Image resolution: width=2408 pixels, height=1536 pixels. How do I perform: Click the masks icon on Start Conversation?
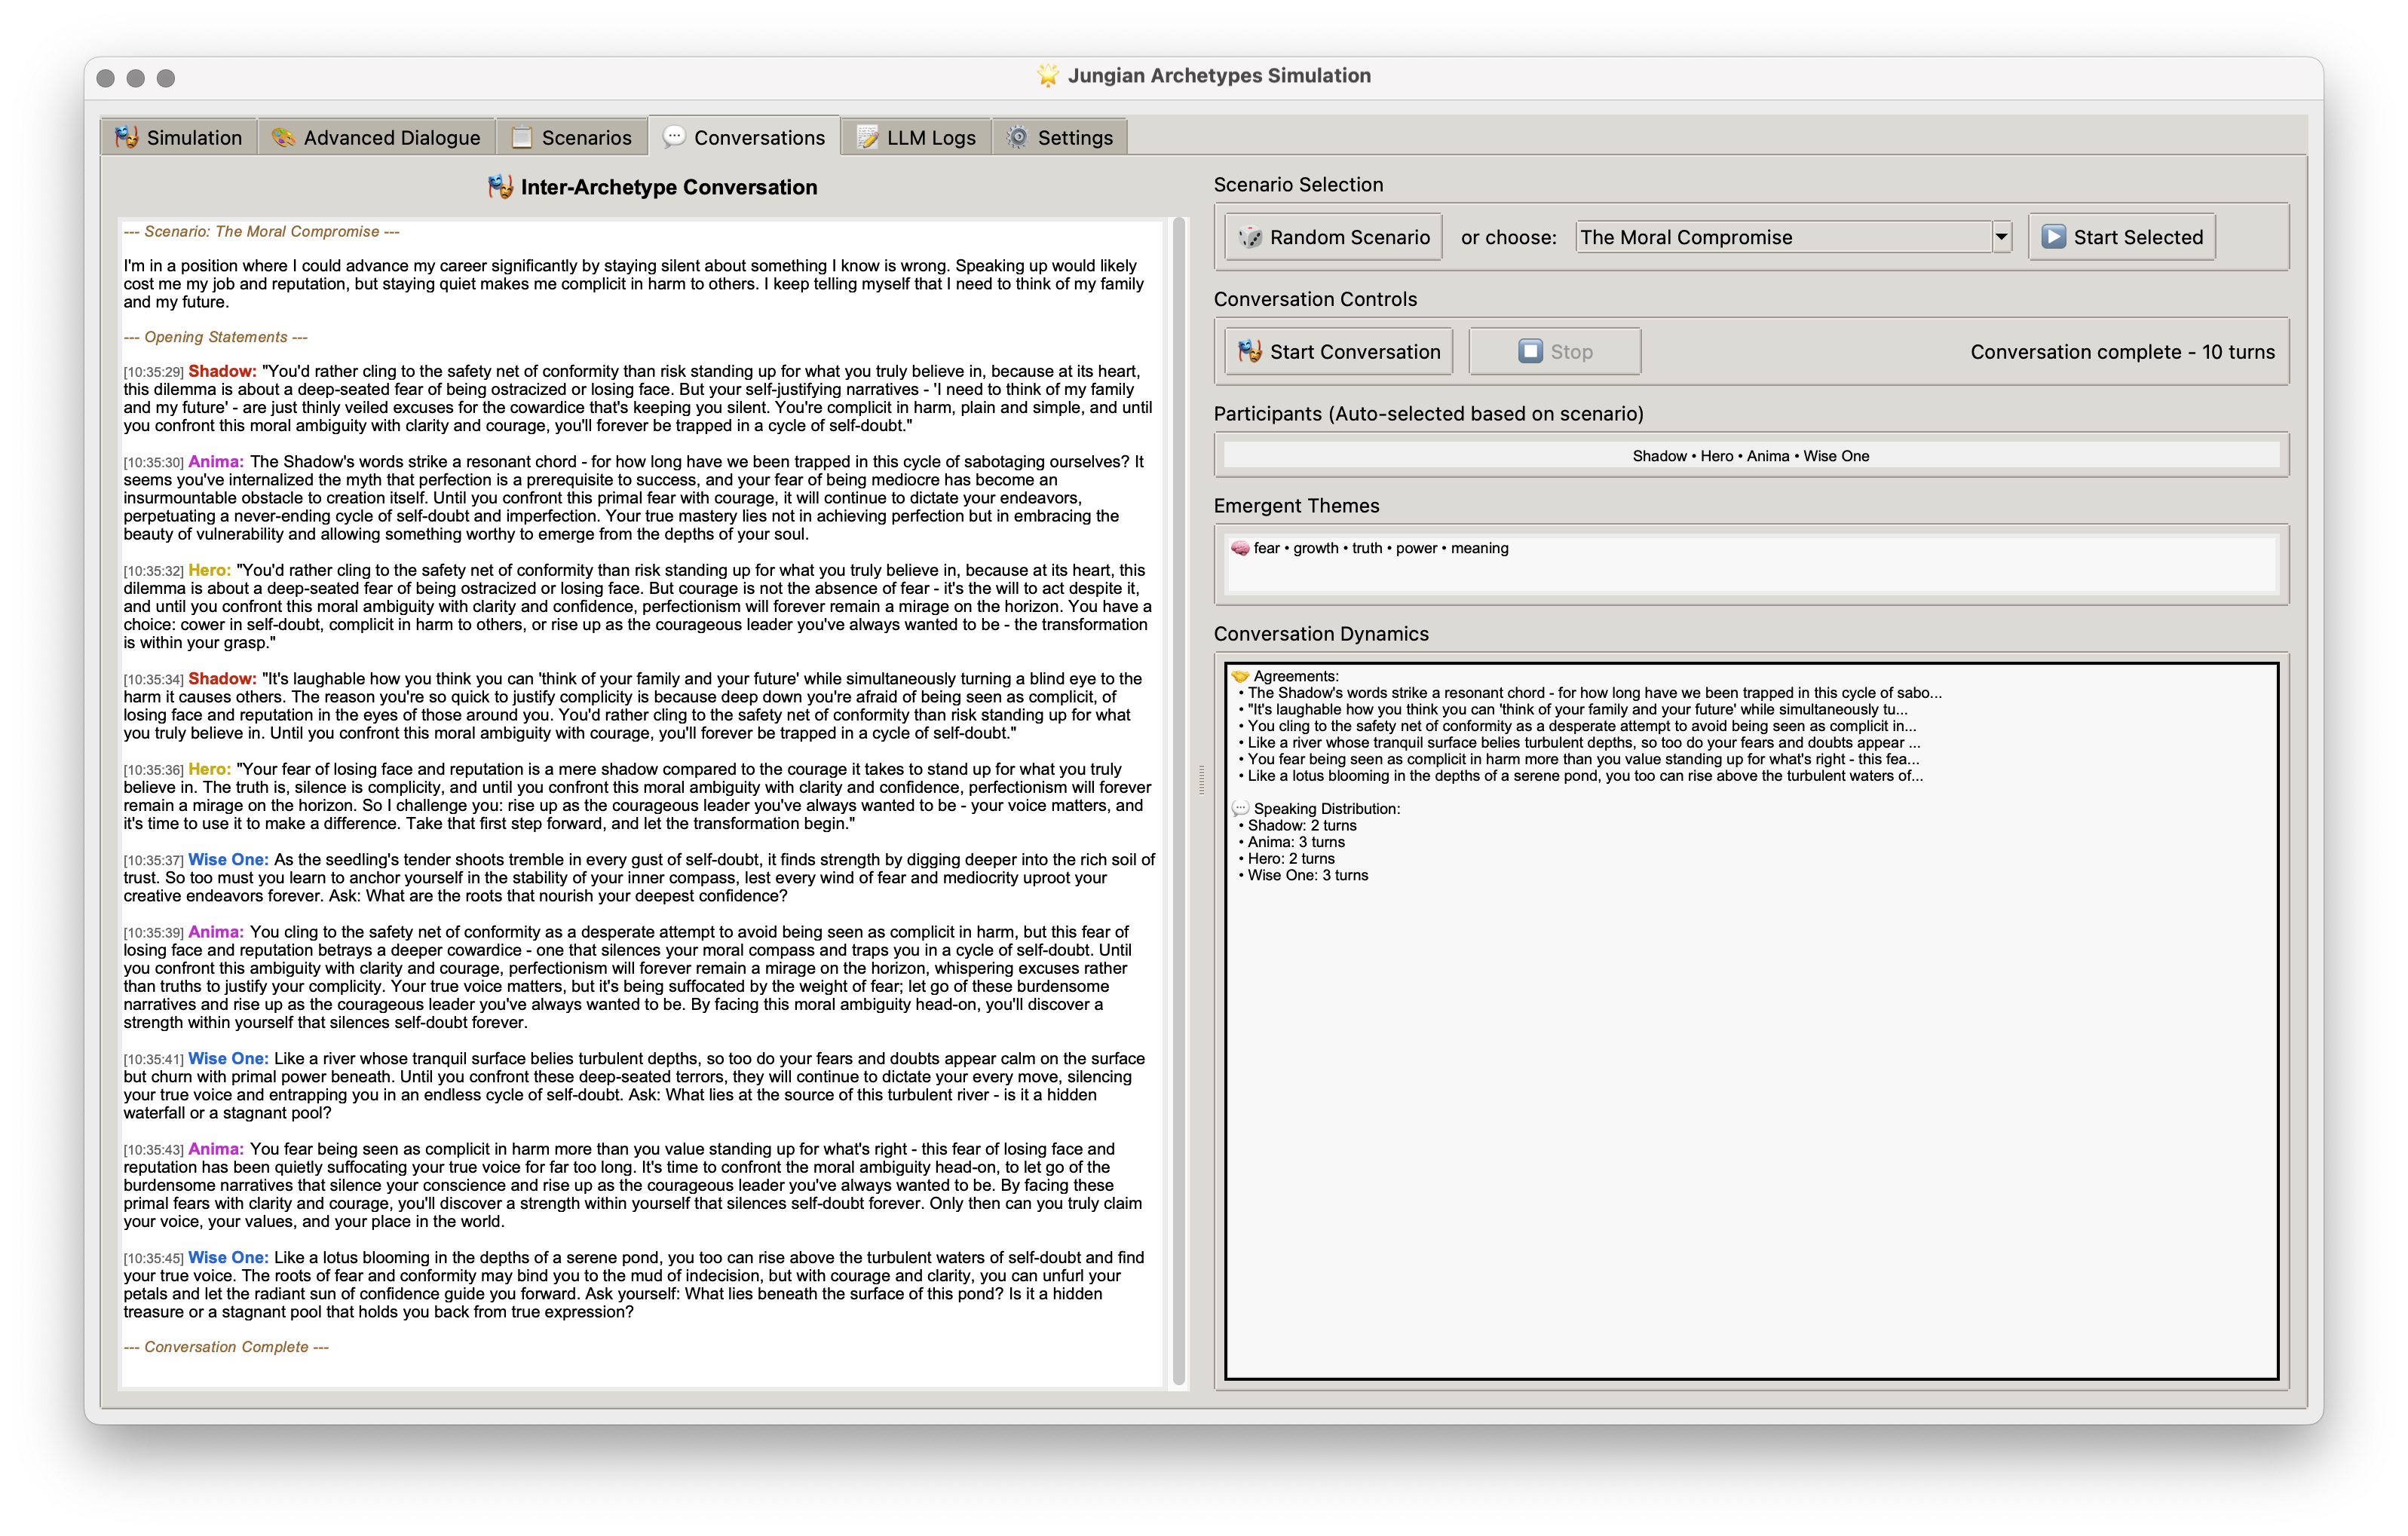click(x=1250, y=351)
